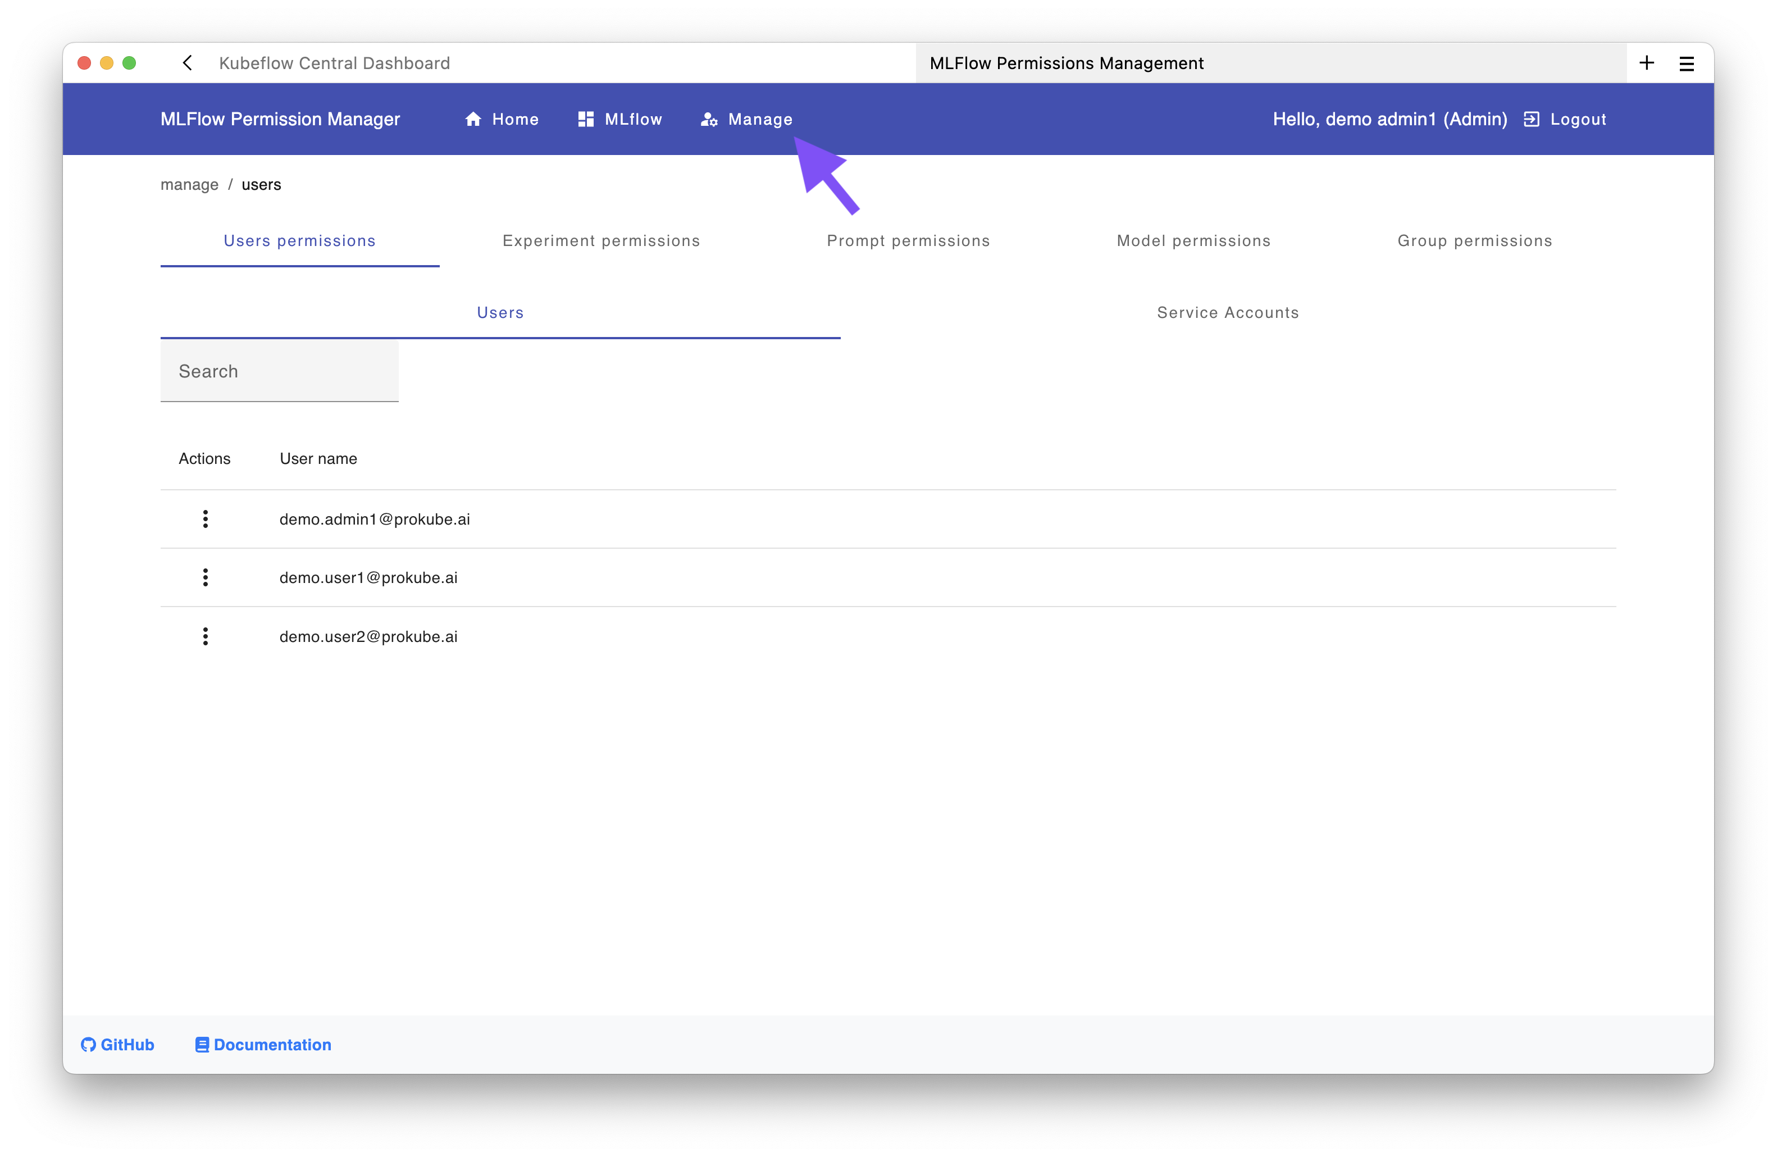The height and width of the screenshot is (1157, 1777).
Task: Open actions menu for demo.user1@prokube.ai
Action: tap(206, 577)
